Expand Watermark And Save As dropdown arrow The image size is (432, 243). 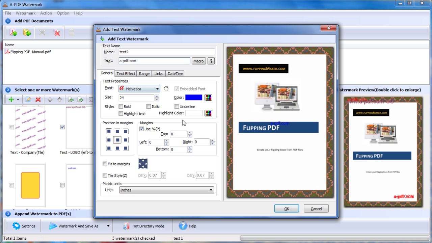click(108, 226)
